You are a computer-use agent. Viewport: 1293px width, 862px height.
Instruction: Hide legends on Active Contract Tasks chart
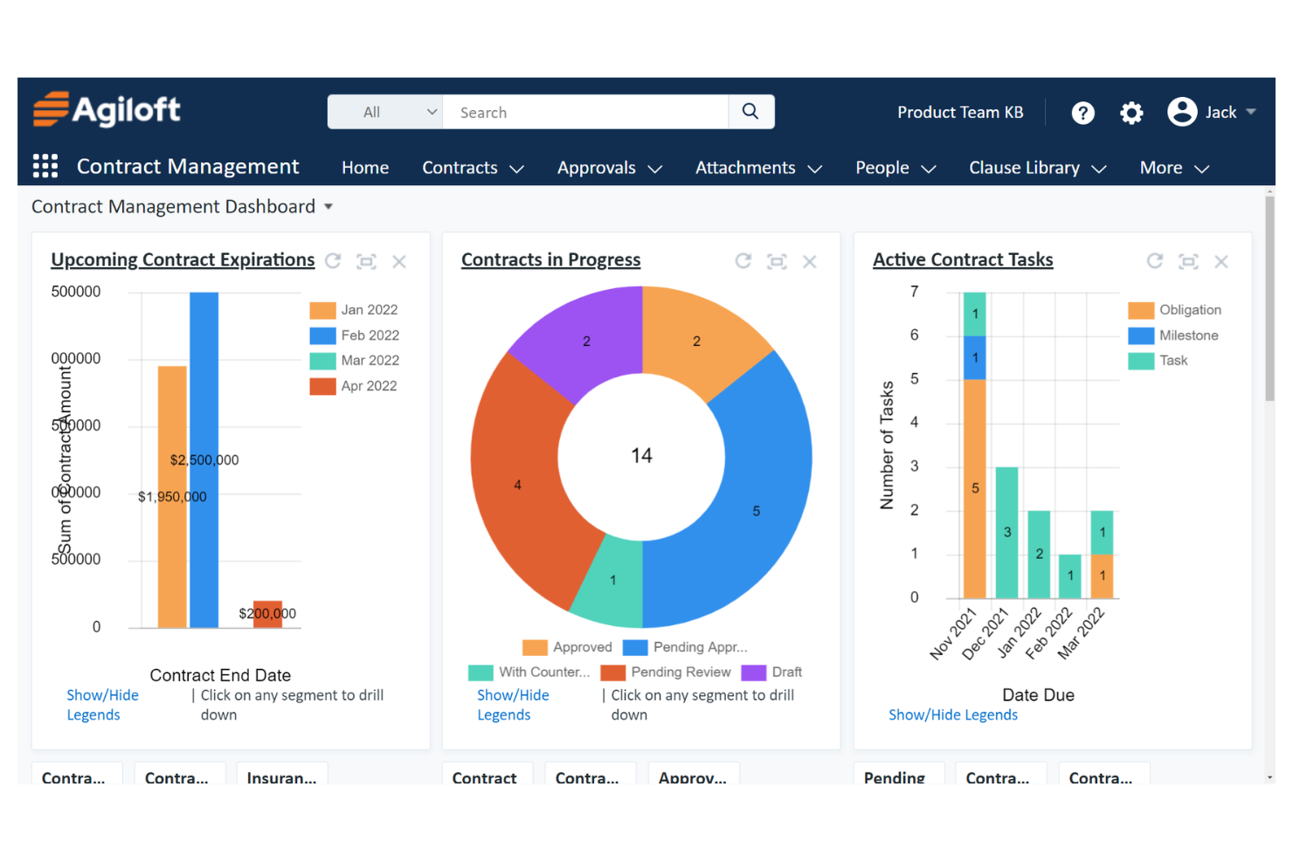(x=952, y=714)
